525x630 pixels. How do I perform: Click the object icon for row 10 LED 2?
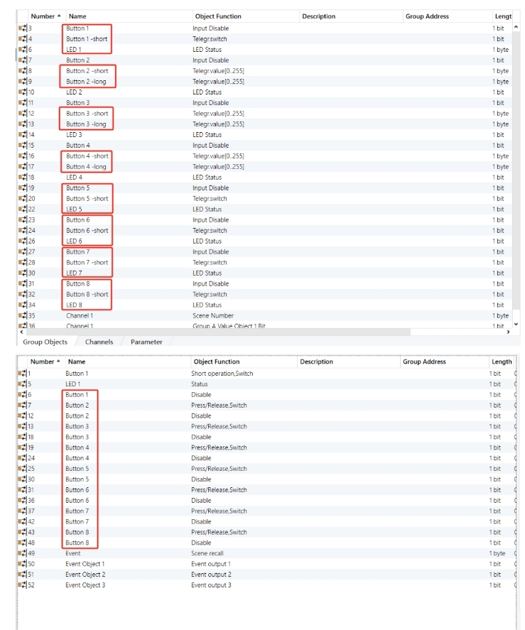tap(21, 92)
